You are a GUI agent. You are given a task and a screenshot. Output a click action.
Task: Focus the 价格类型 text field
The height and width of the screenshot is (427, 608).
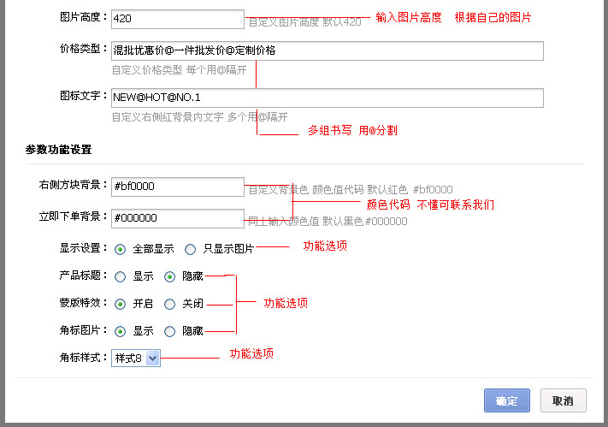[327, 51]
